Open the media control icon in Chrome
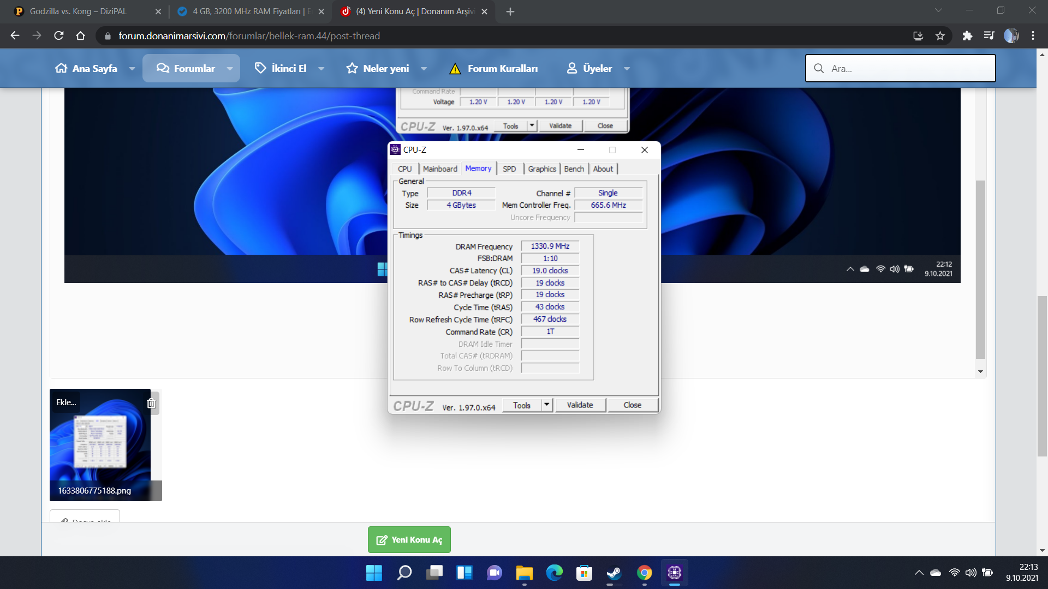The image size is (1048, 589). coord(989,36)
